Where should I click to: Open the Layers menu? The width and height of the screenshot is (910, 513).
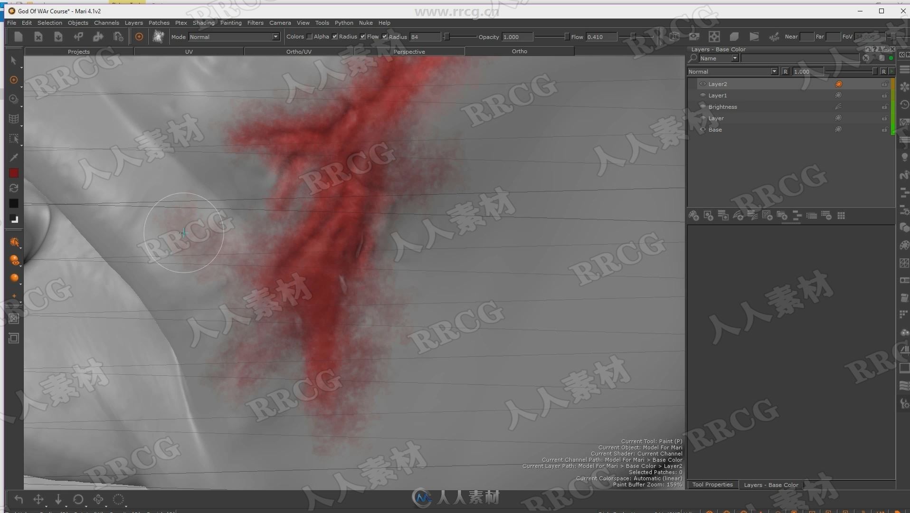133,23
